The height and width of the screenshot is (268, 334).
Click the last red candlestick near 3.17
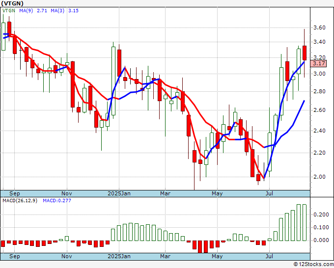coord(305,53)
